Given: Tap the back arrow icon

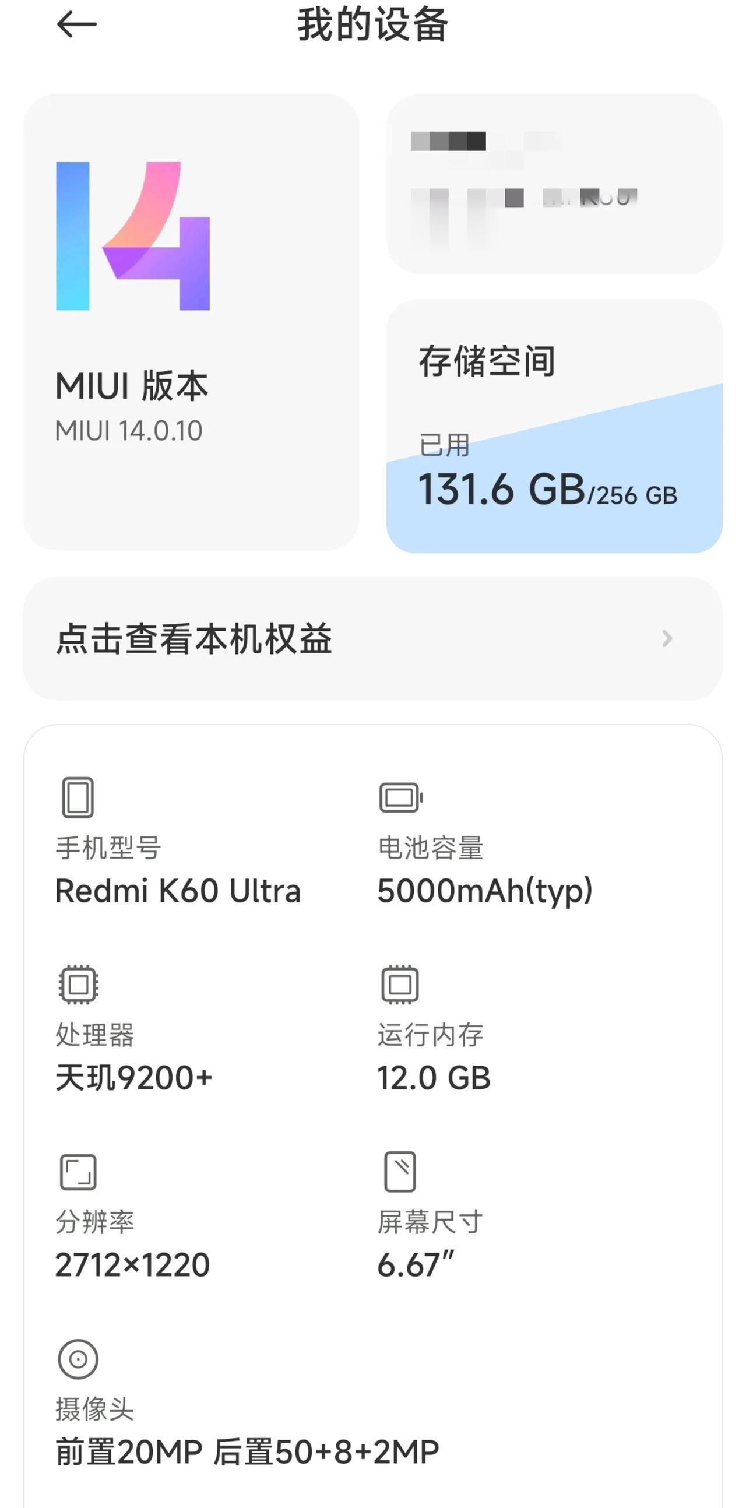Looking at the screenshot, I should pyautogui.click(x=77, y=24).
